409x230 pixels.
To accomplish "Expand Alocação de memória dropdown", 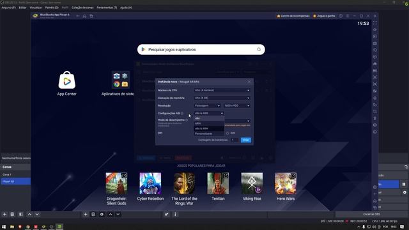I will pos(222,98).
